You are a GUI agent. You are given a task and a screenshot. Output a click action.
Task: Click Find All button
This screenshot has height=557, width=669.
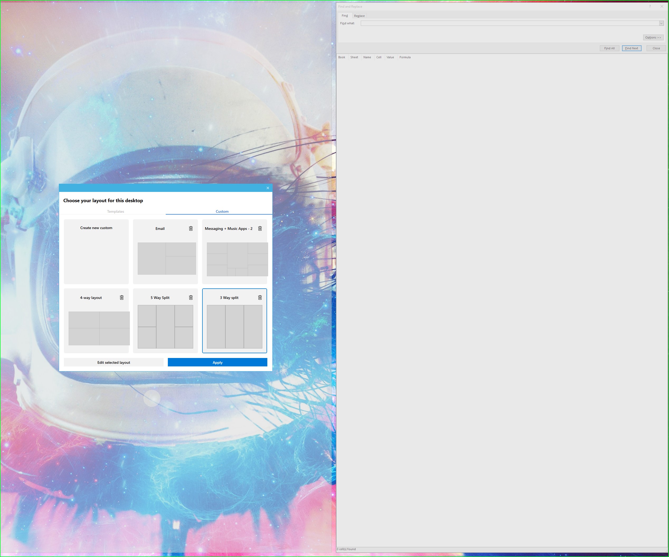point(609,49)
